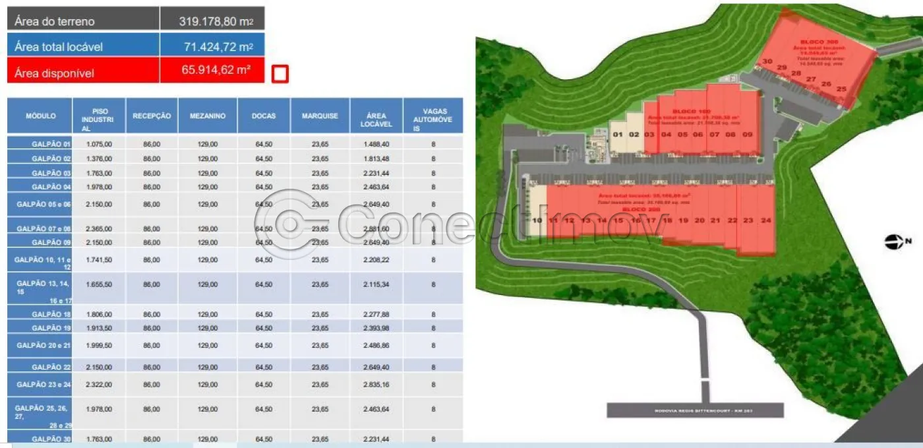Select the GALPÃO 01 row label
The image size is (923, 448).
tap(51, 144)
